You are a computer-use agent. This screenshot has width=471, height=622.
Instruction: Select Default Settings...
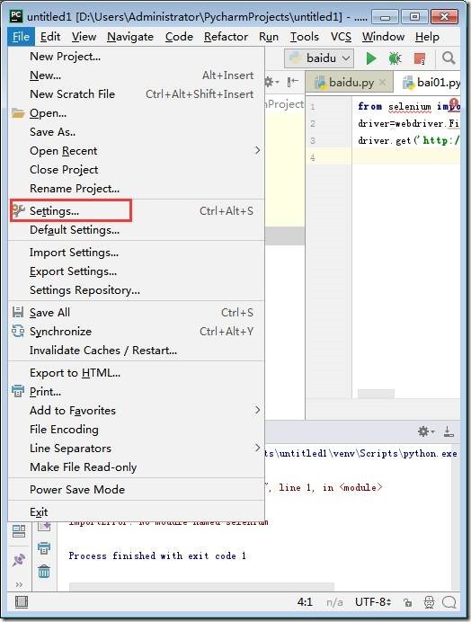[x=136, y=230]
